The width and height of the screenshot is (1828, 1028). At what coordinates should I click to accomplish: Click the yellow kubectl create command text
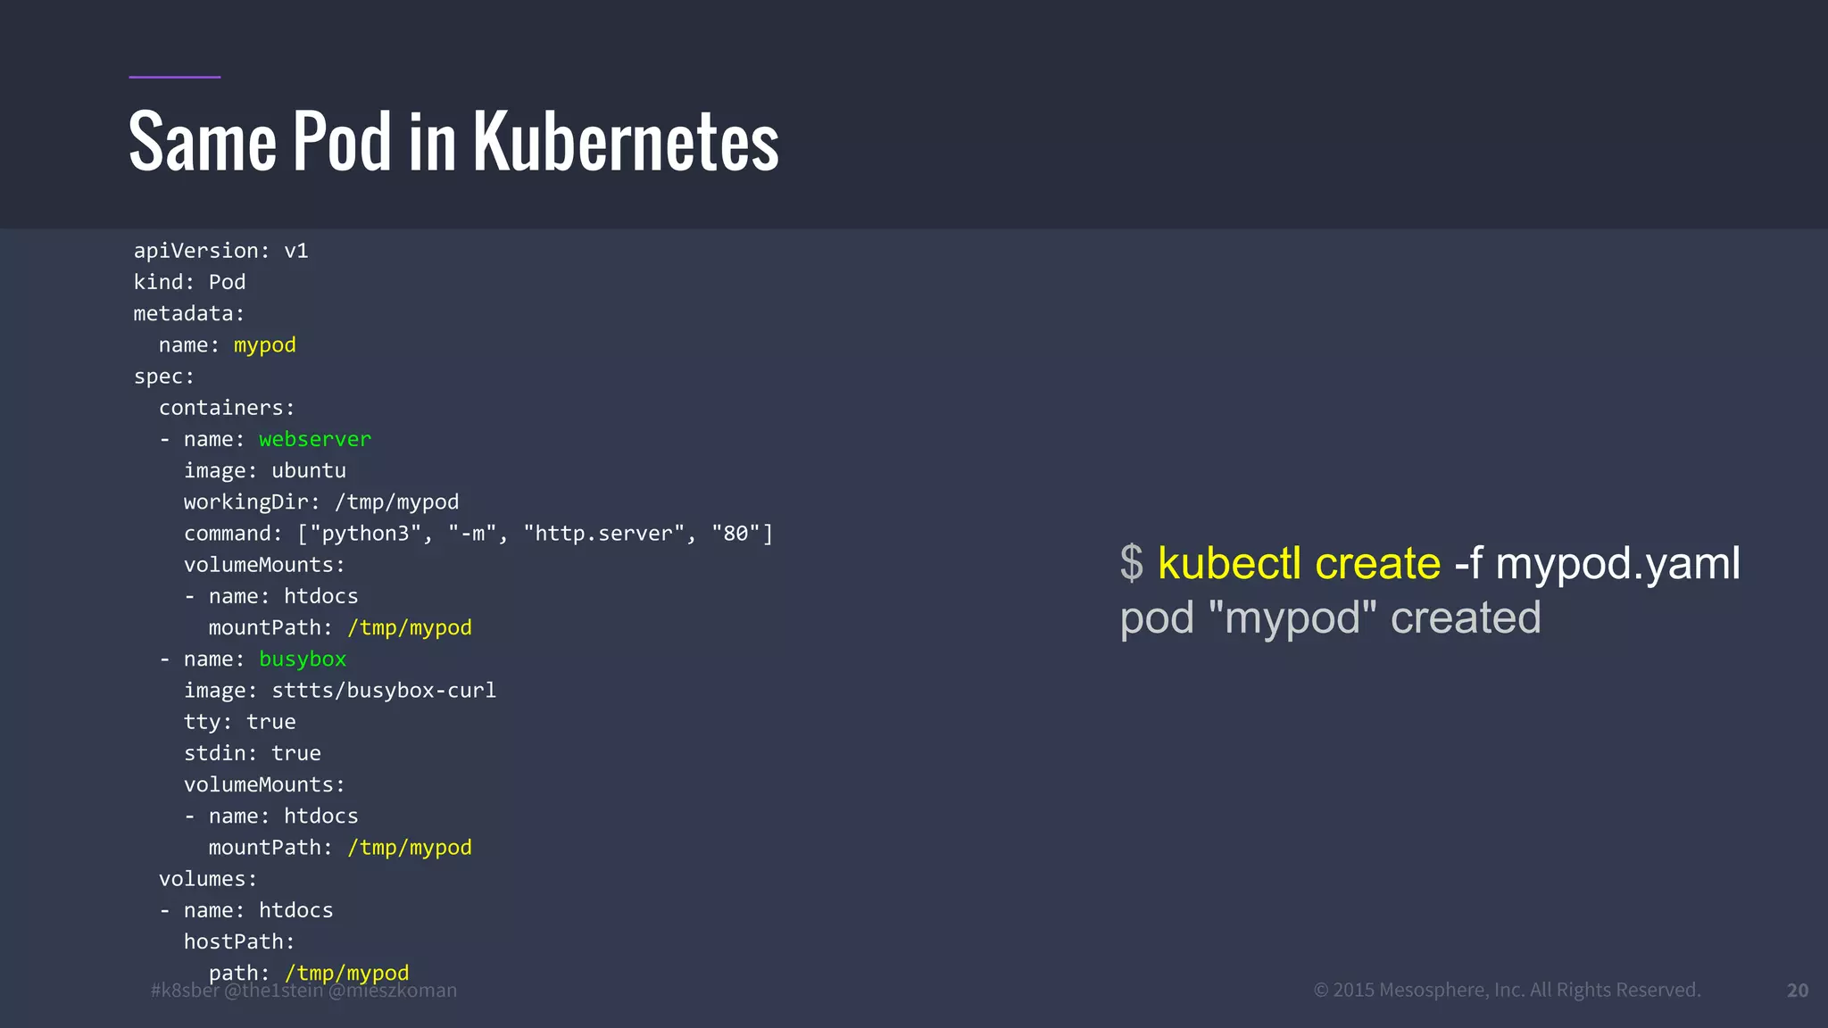click(1299, 563)
